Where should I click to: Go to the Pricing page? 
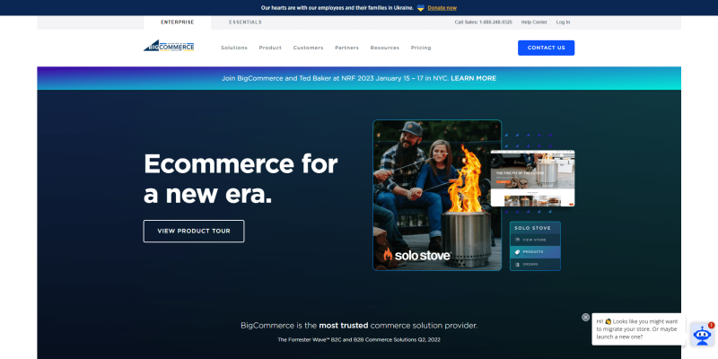click(421, 48)
